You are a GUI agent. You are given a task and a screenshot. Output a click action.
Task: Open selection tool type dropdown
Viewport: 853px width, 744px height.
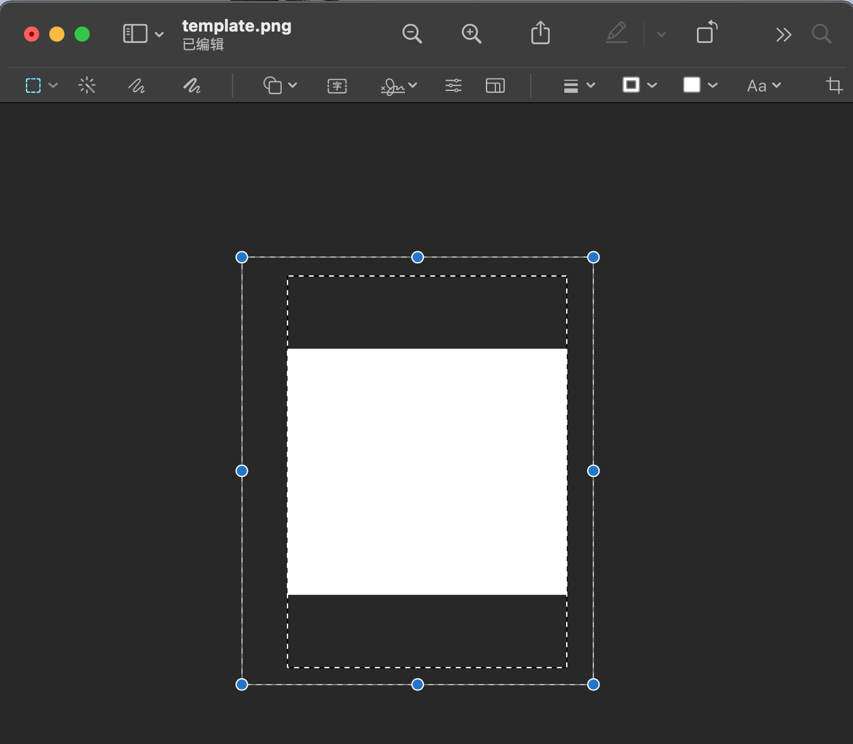coord(53,85)
